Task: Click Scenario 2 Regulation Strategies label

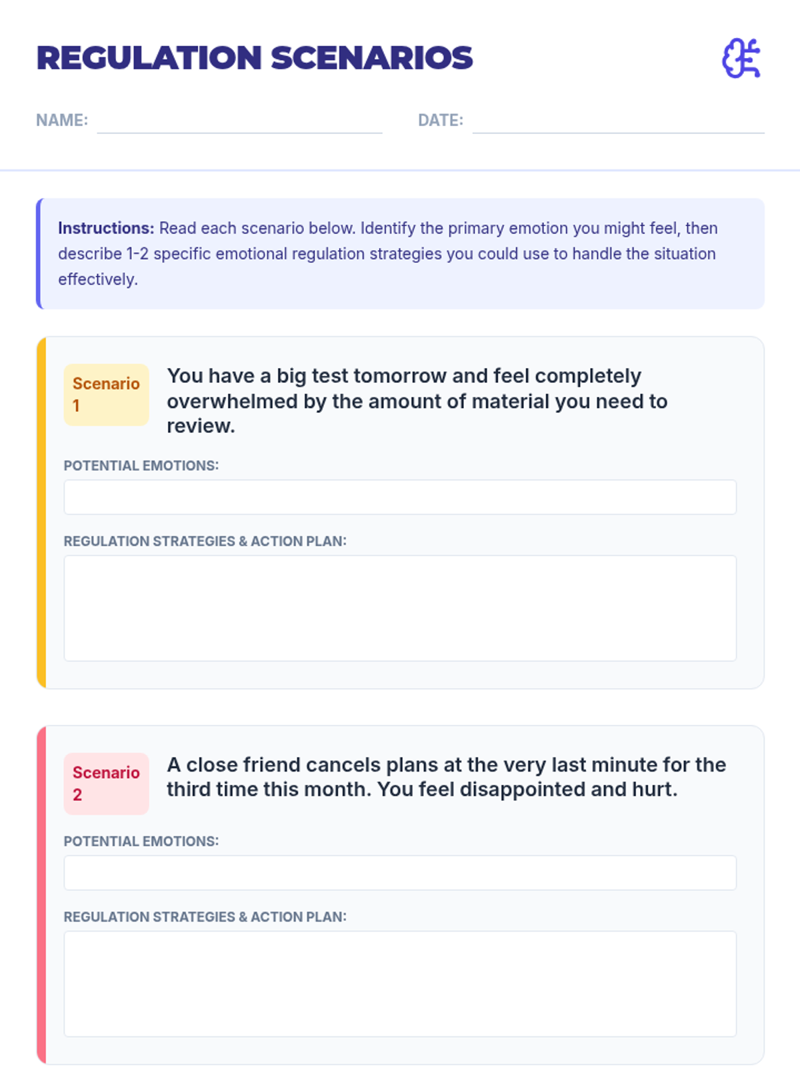Action: pos(205,917)
